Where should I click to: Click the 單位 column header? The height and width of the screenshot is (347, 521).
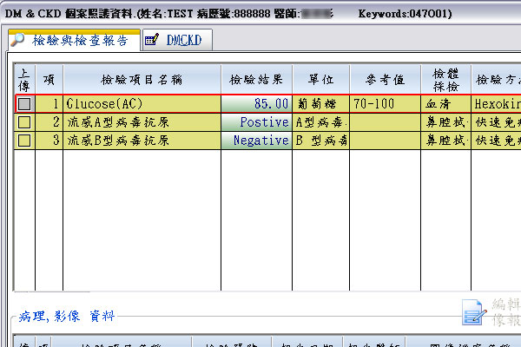coord(320,79)
